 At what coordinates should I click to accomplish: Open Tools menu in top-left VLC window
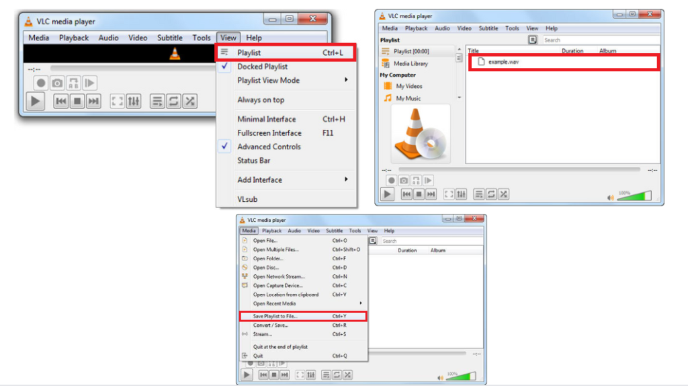click(202, 38)
